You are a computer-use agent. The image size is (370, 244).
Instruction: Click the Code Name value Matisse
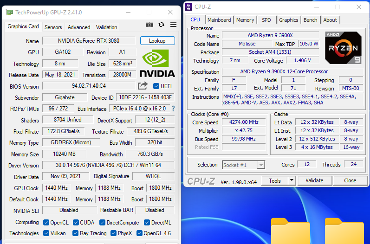click(247, 44)
